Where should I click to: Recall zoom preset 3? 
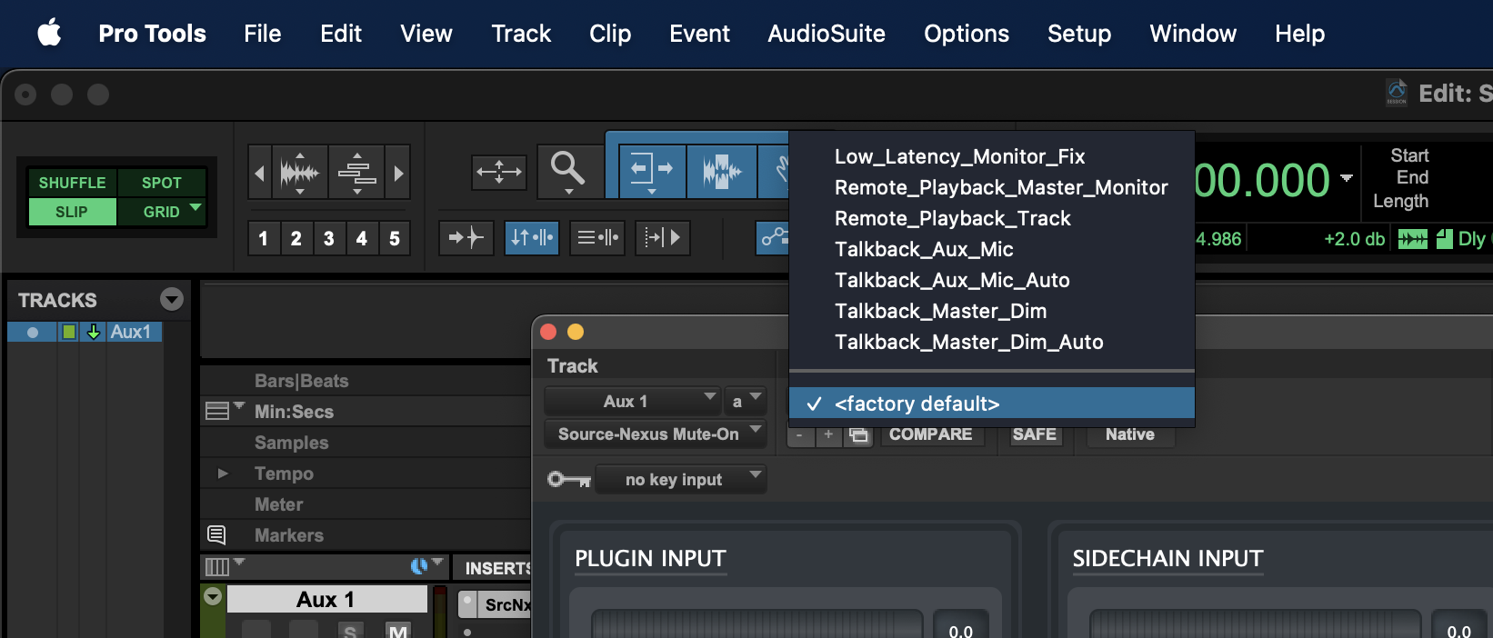[x=329, y=238]
